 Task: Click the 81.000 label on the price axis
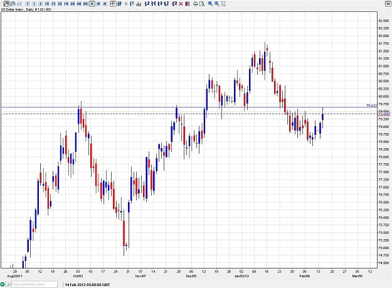384,67
